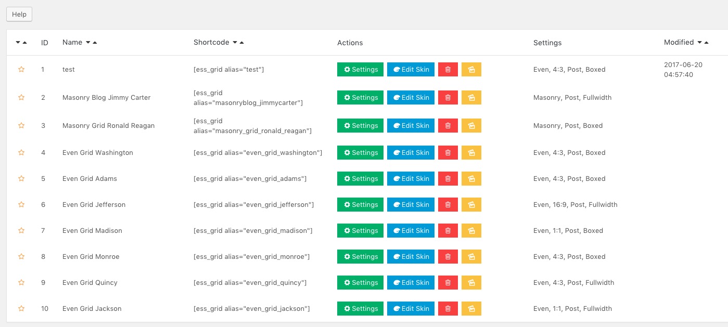Duplicate the Masonry Blog Jimmy Carter grid
728x327 pixels.
tap(471, 98)
